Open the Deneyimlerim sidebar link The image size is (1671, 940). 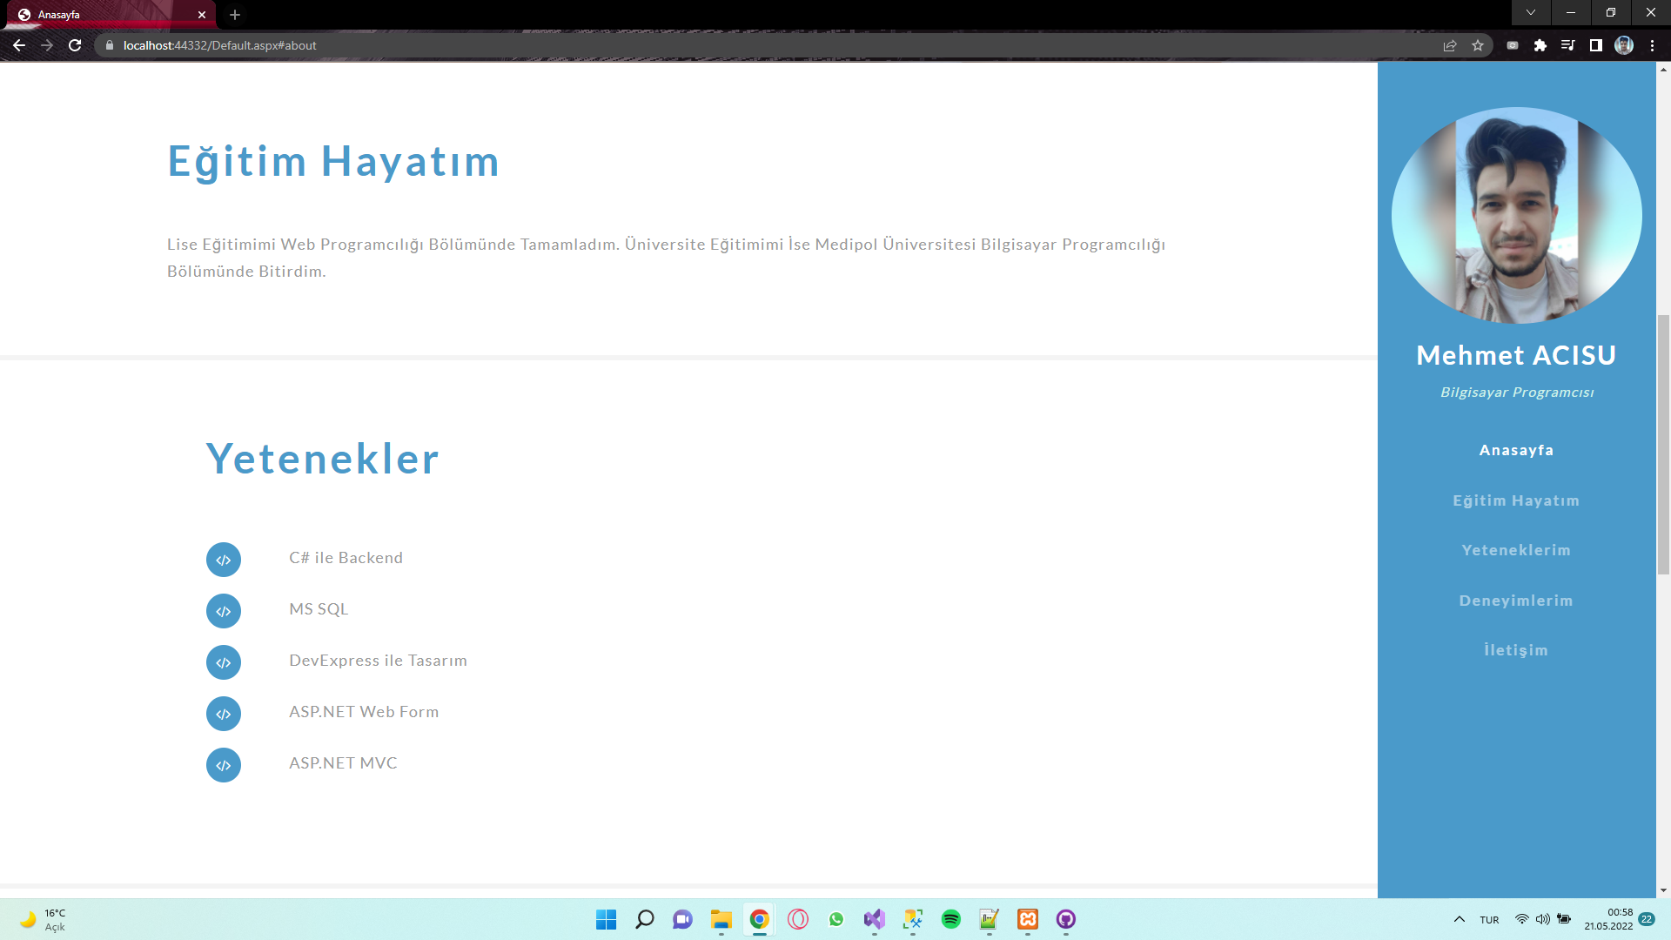1516,601
